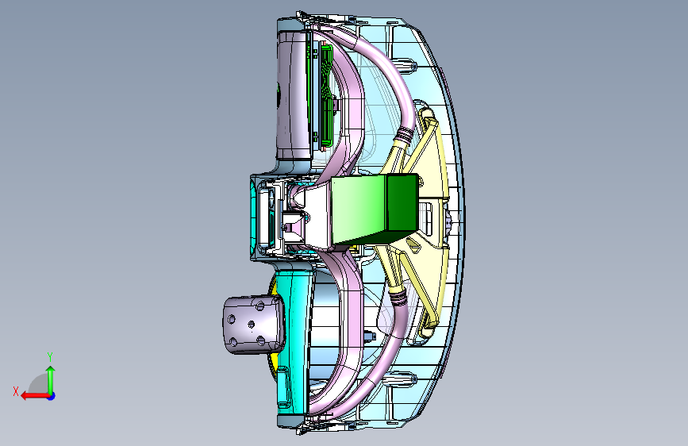
Task: Click the green Y axis arrow of the triad
Action: pyautogui.click(x=51, y=379)
